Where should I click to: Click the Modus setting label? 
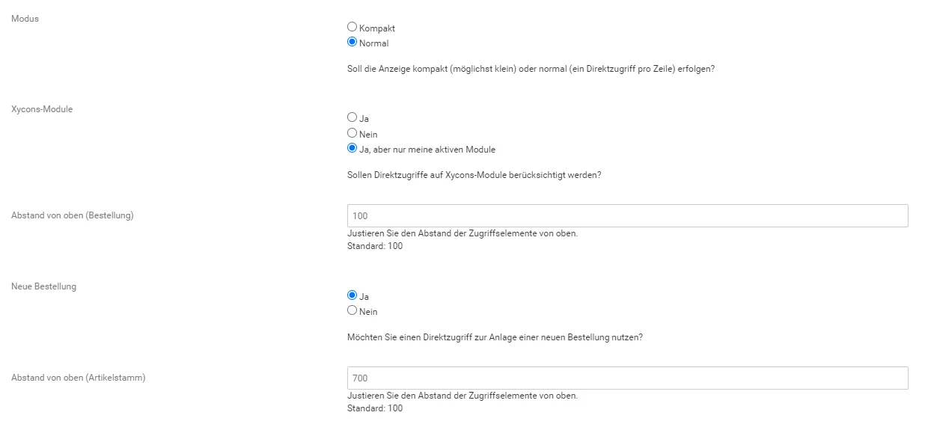click(x=25, y=19)
